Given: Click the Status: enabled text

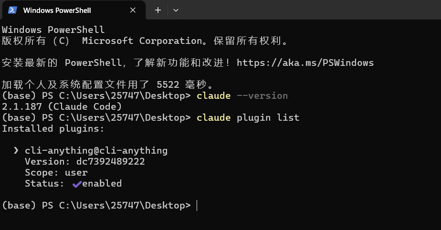Looking at the screenshot, I should click(73, 183).
